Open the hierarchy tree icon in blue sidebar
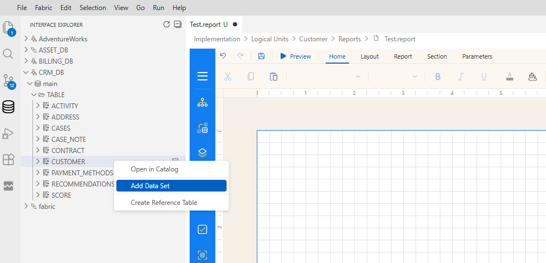 (203, 103)
